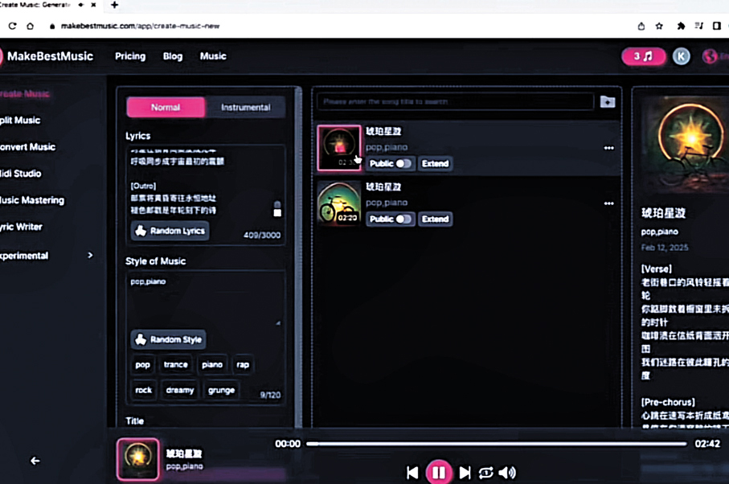Click the credits counter showing 3

click(644, 56)
